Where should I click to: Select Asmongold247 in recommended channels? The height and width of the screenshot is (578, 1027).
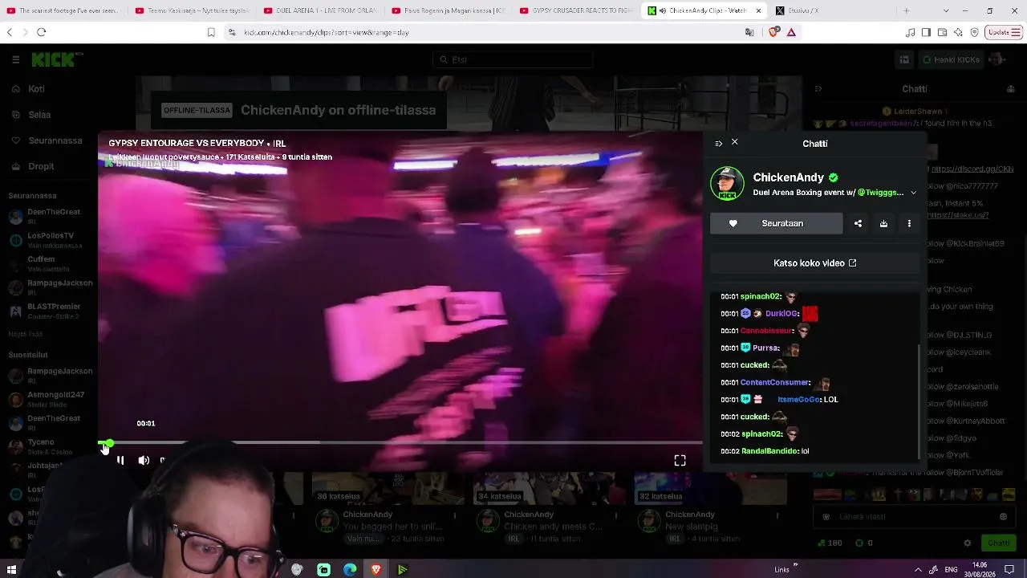click(48, 398)
